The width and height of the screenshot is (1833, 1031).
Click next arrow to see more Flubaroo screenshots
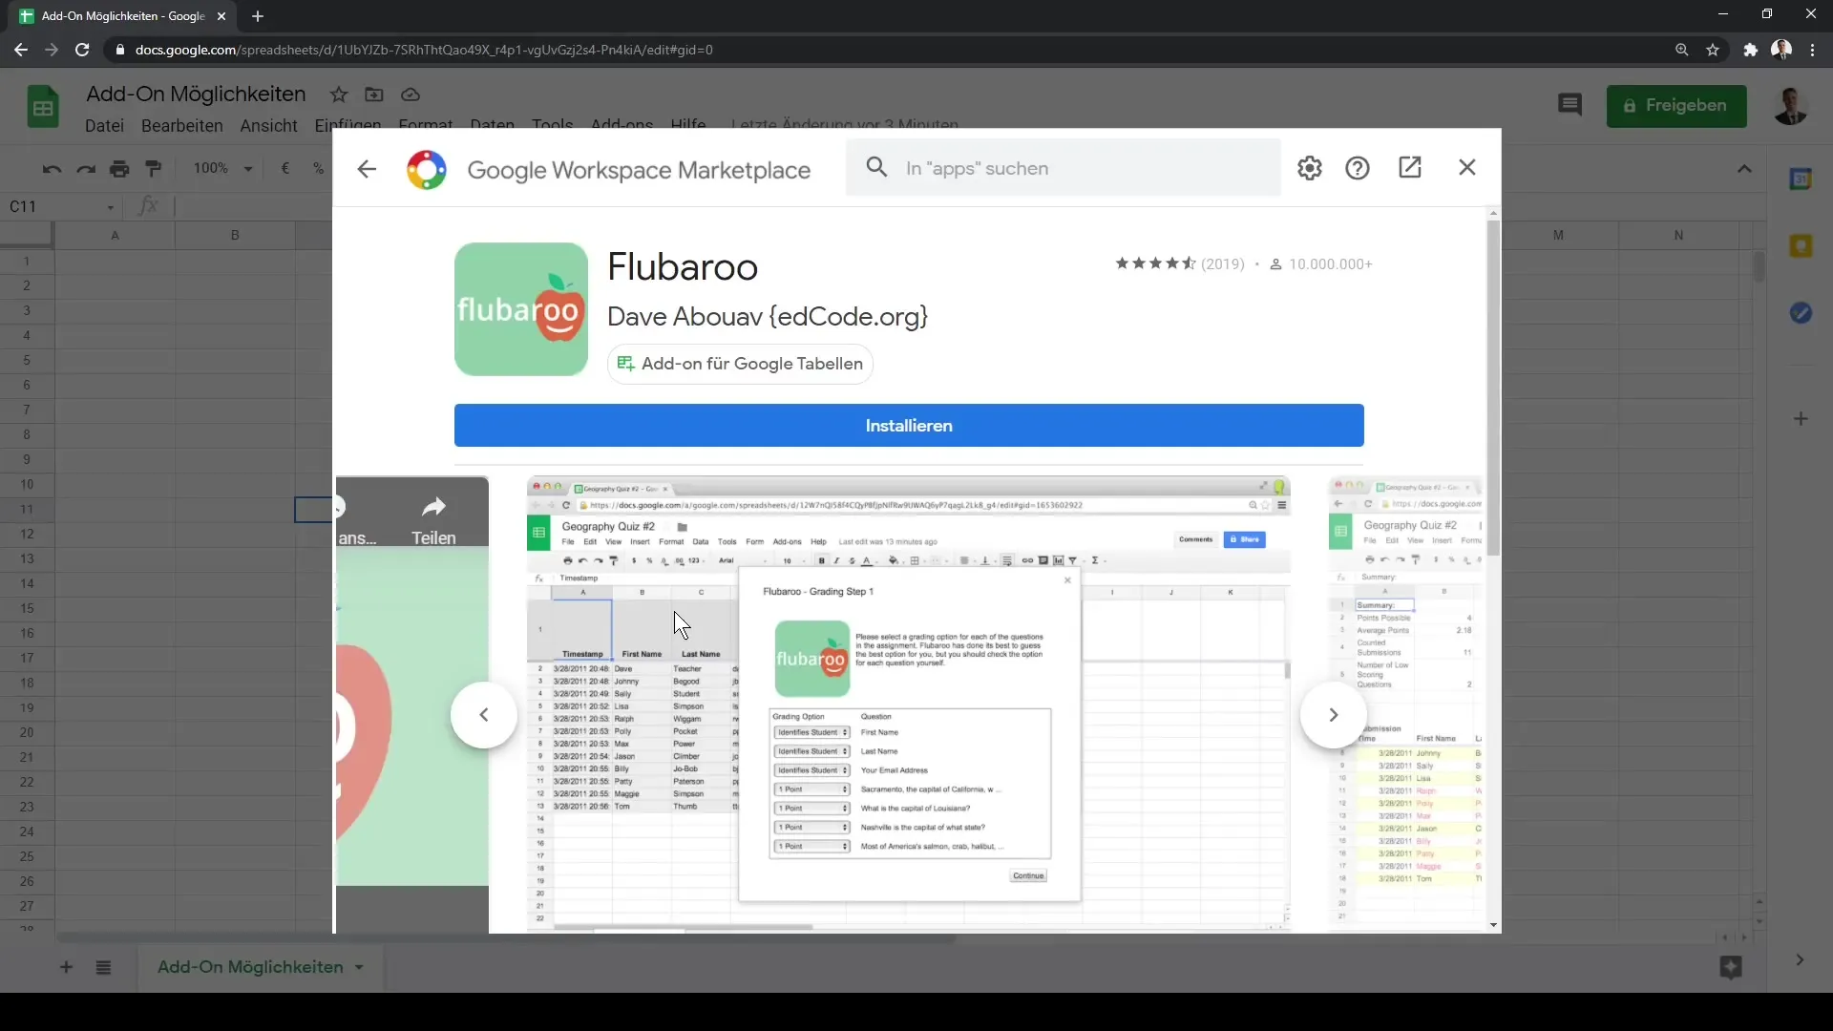(x=1333, y=716)
